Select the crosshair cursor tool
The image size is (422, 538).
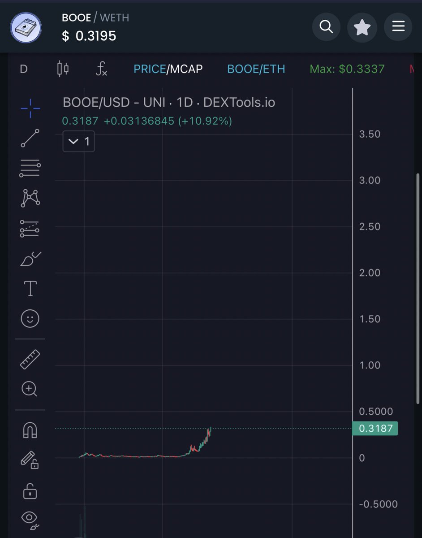30,108
